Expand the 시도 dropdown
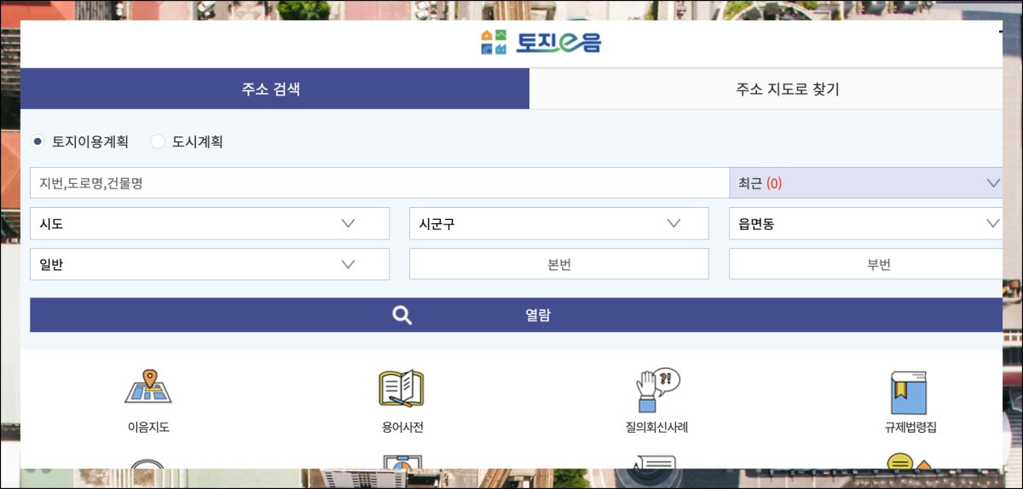 (210, 223)
